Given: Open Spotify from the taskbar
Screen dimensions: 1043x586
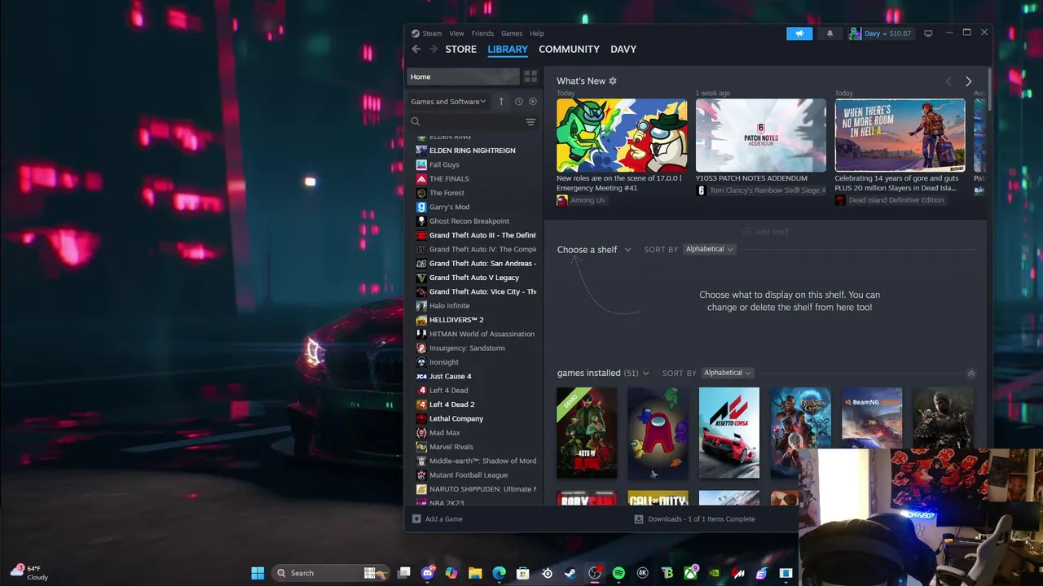Looking at the screenshot, I should (618, 573).
